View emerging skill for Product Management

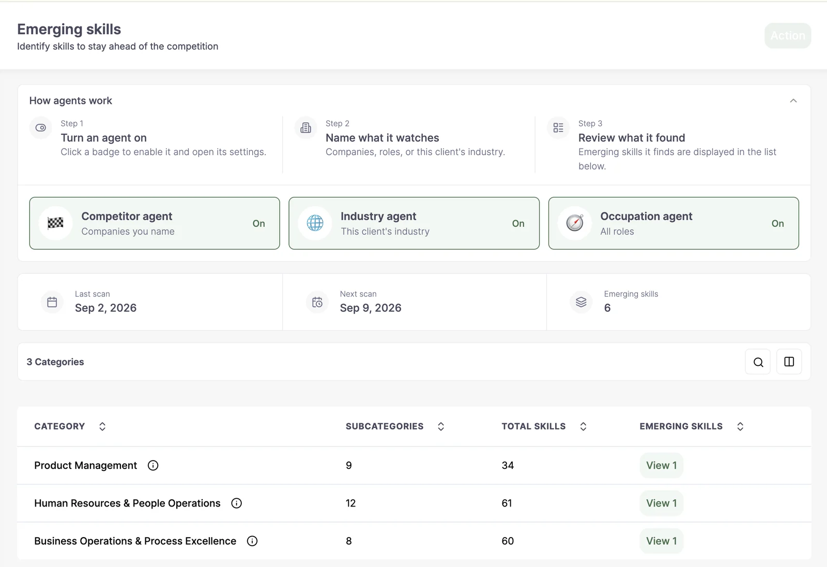[x=661, y=465]
